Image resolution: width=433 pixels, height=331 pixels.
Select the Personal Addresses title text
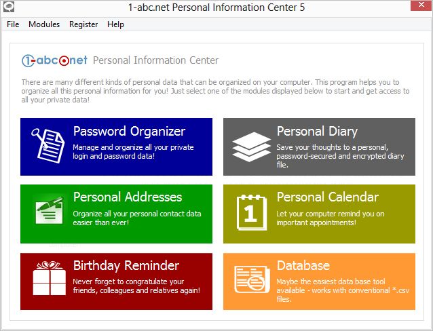pos(128,197)
